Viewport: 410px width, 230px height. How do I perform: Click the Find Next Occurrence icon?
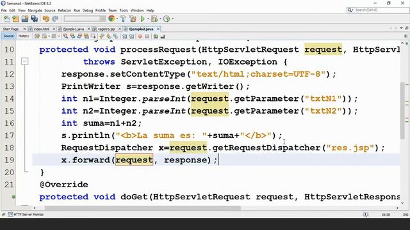pyautogui.click(x=79, y=36)
